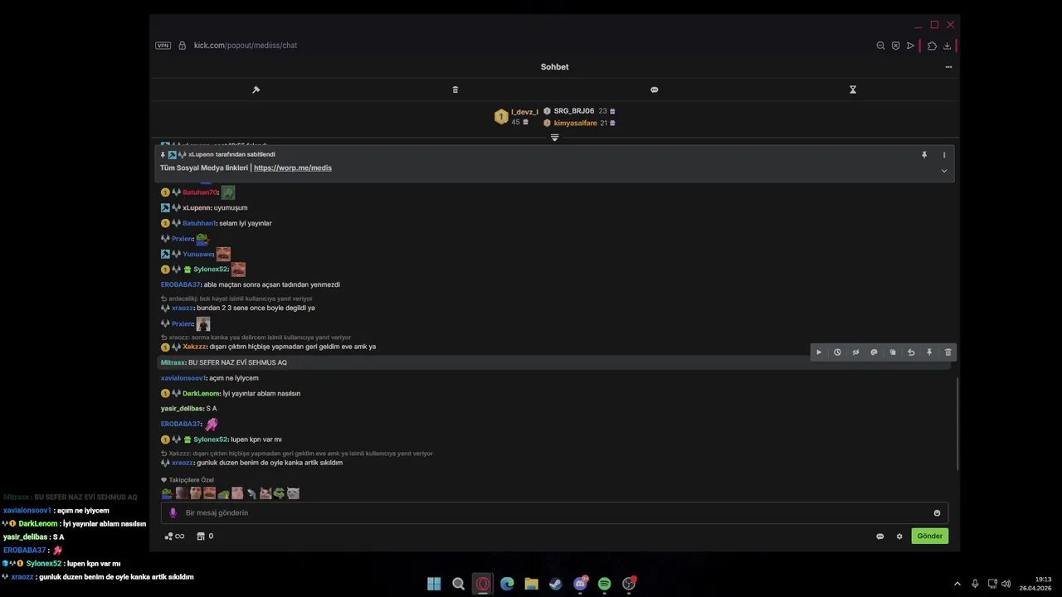The height and width of the screenshot is (597, 1062).
Task: Click the chat bubble icon beside settings gear
Action: pyautogui.click(x=880, y=536)
